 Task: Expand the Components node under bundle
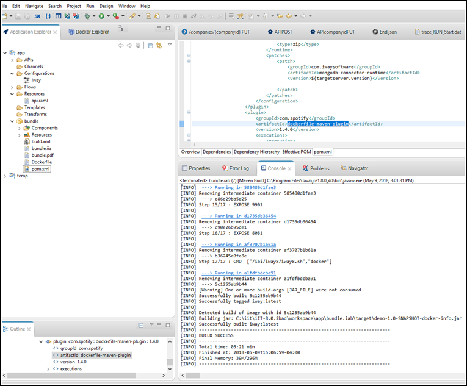20,128
